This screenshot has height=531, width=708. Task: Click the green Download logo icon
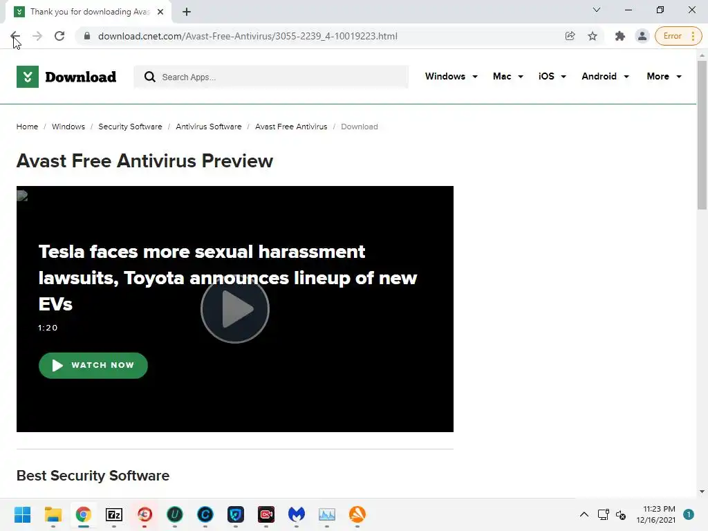click(x=28, y=77)
